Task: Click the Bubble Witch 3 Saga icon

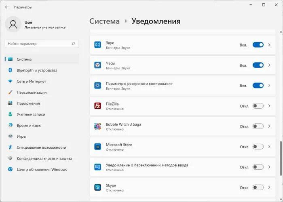Action: tap(97, 126)
